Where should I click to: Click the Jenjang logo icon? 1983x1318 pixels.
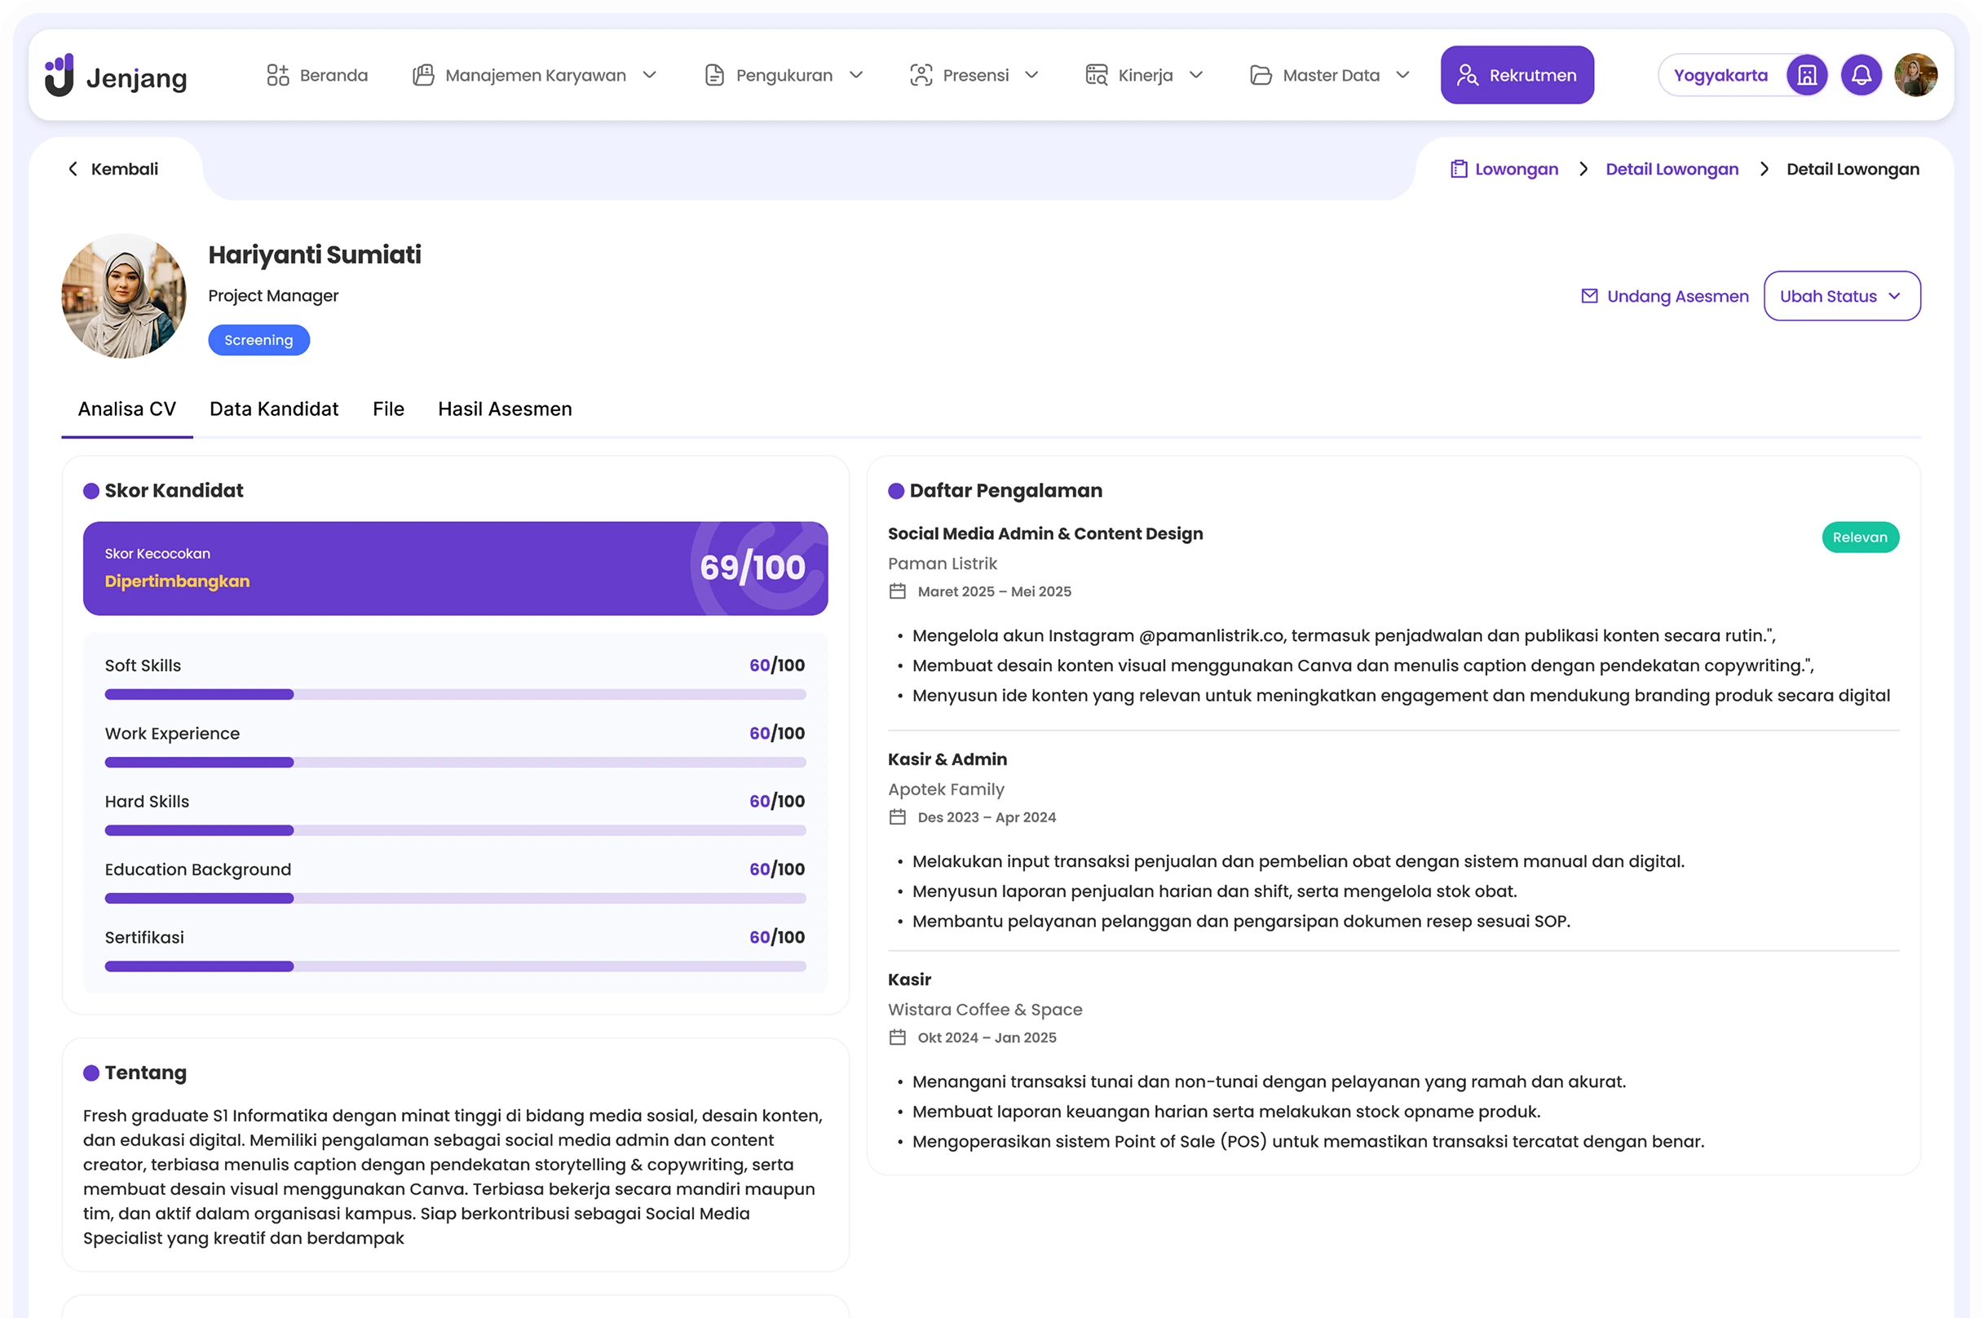pyautogui.click(x=60, y=76)
